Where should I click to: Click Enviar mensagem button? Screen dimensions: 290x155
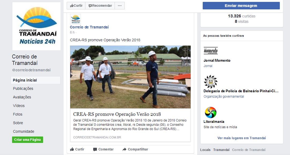click(241, 6)
